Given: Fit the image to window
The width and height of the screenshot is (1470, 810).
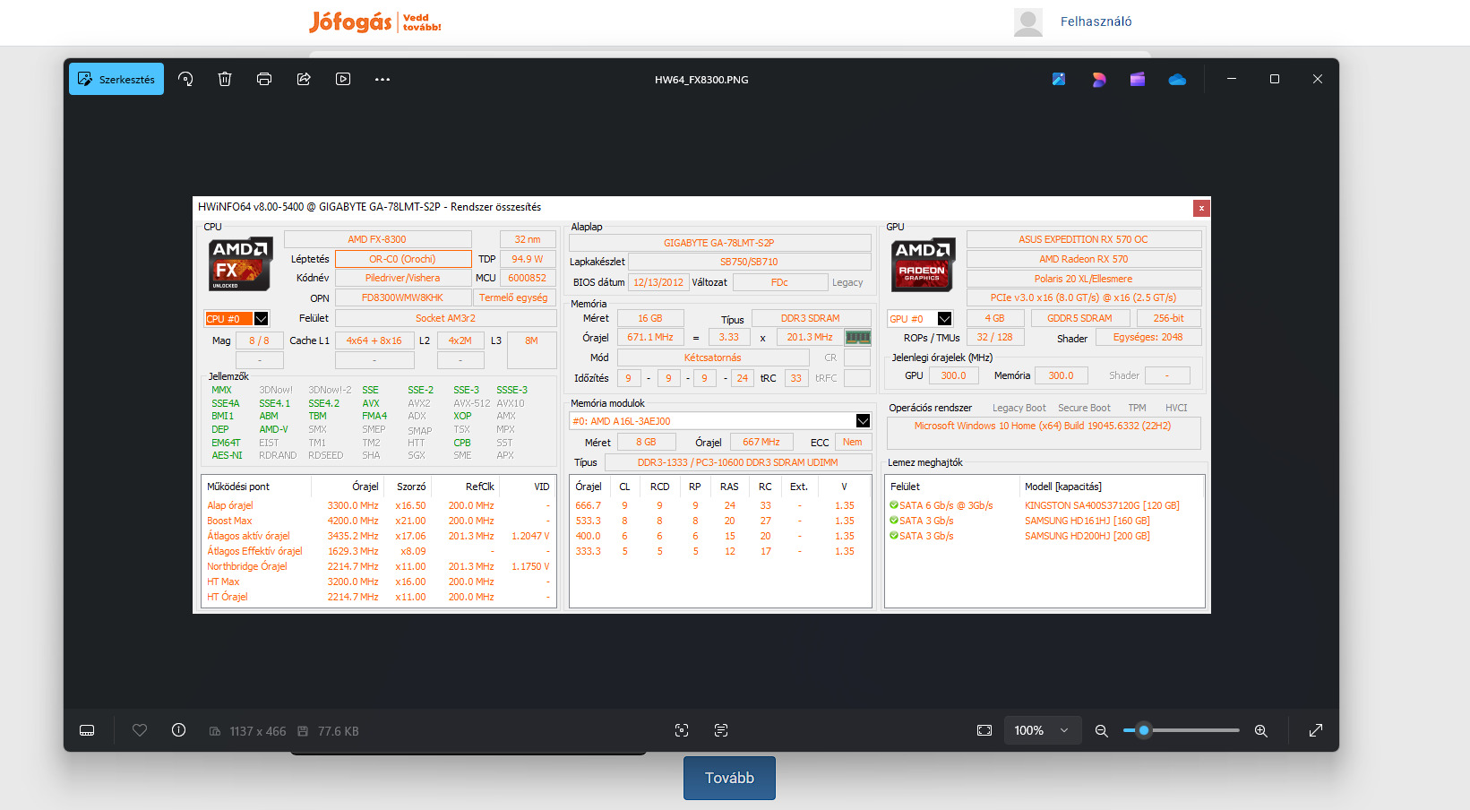Looking at the screenshot, I should tap(984, 730).
